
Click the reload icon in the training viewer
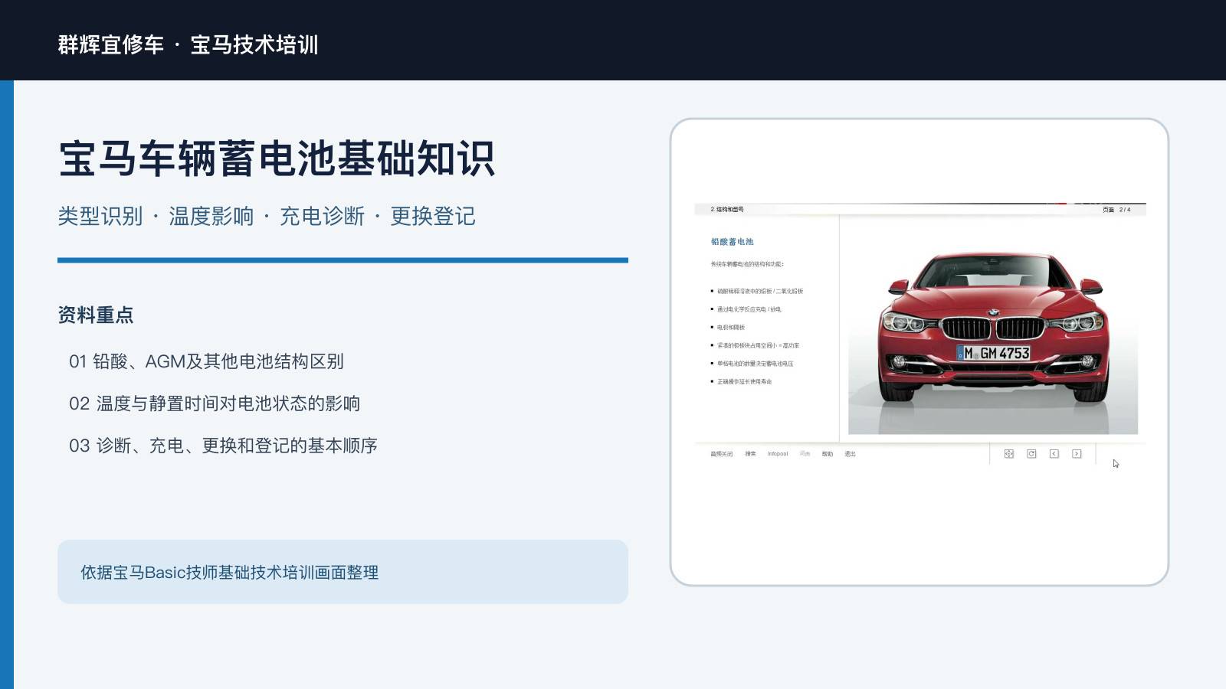[1031, 454]
